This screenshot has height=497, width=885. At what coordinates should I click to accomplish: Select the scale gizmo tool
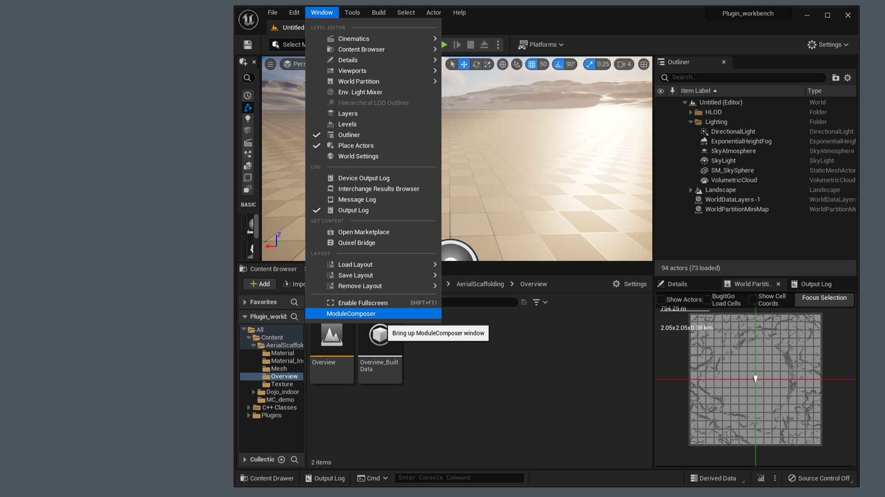(x=488, y=64)
